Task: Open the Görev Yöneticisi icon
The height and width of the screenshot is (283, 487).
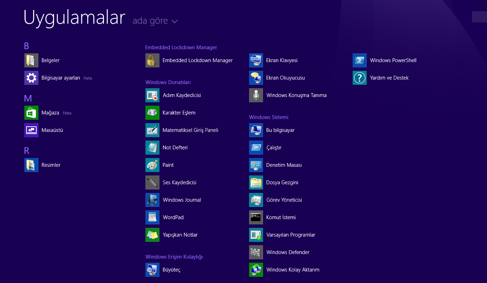Action: [x=256, y=200]
